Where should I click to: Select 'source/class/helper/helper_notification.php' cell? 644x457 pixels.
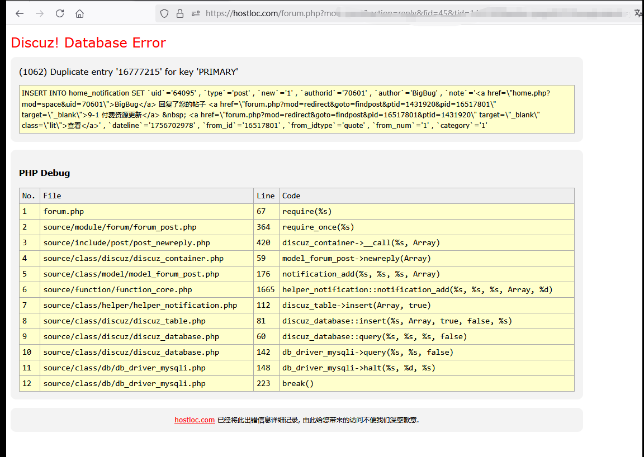tap(146, 305)
